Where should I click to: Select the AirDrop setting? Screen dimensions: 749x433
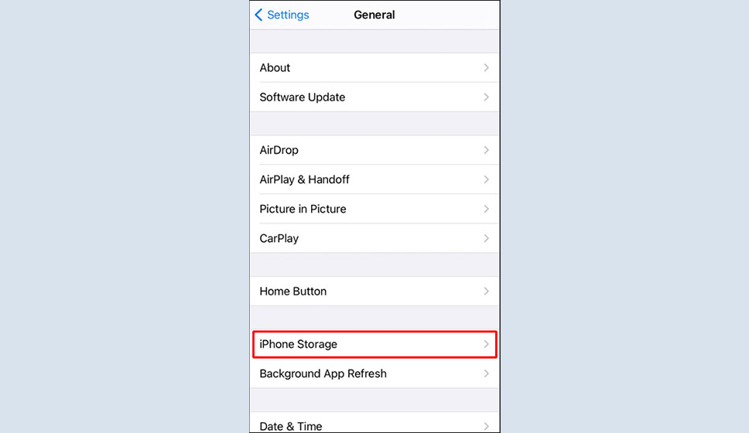(374, 150)
